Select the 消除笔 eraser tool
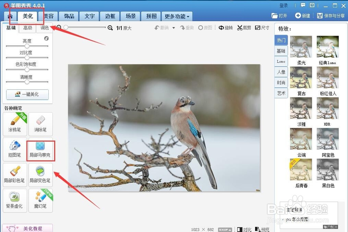The image size is (348, 232). click(x=40, y=124)
